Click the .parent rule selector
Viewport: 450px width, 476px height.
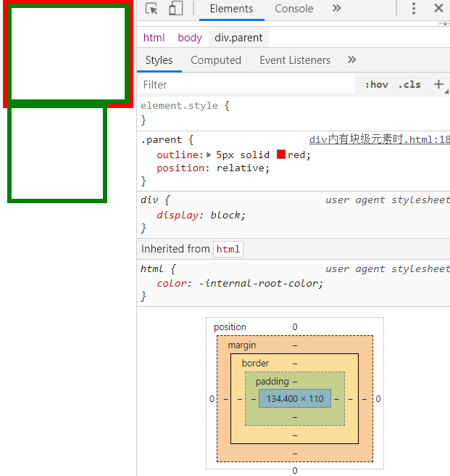161,139
